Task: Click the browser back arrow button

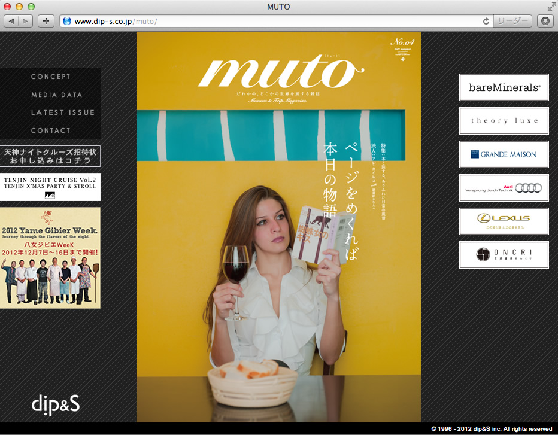Action: pyautogui.click(x=11, y=21)
